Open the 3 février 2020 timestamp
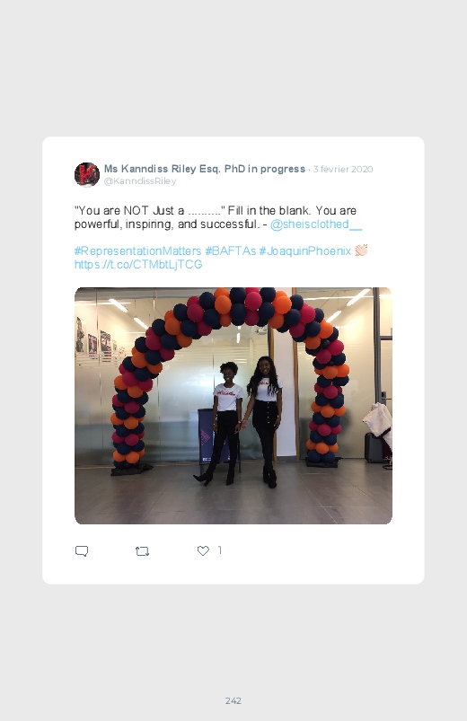 point(343,169)
